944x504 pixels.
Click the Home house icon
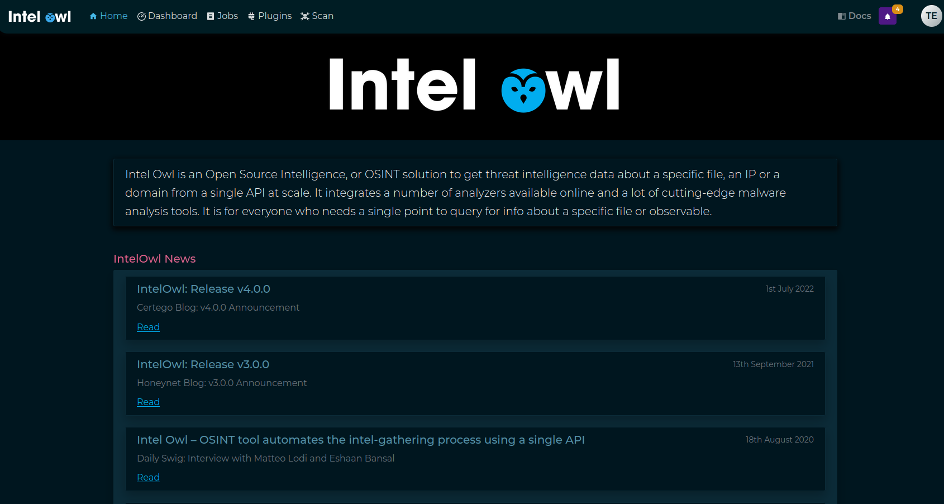[x=93, y=16]
